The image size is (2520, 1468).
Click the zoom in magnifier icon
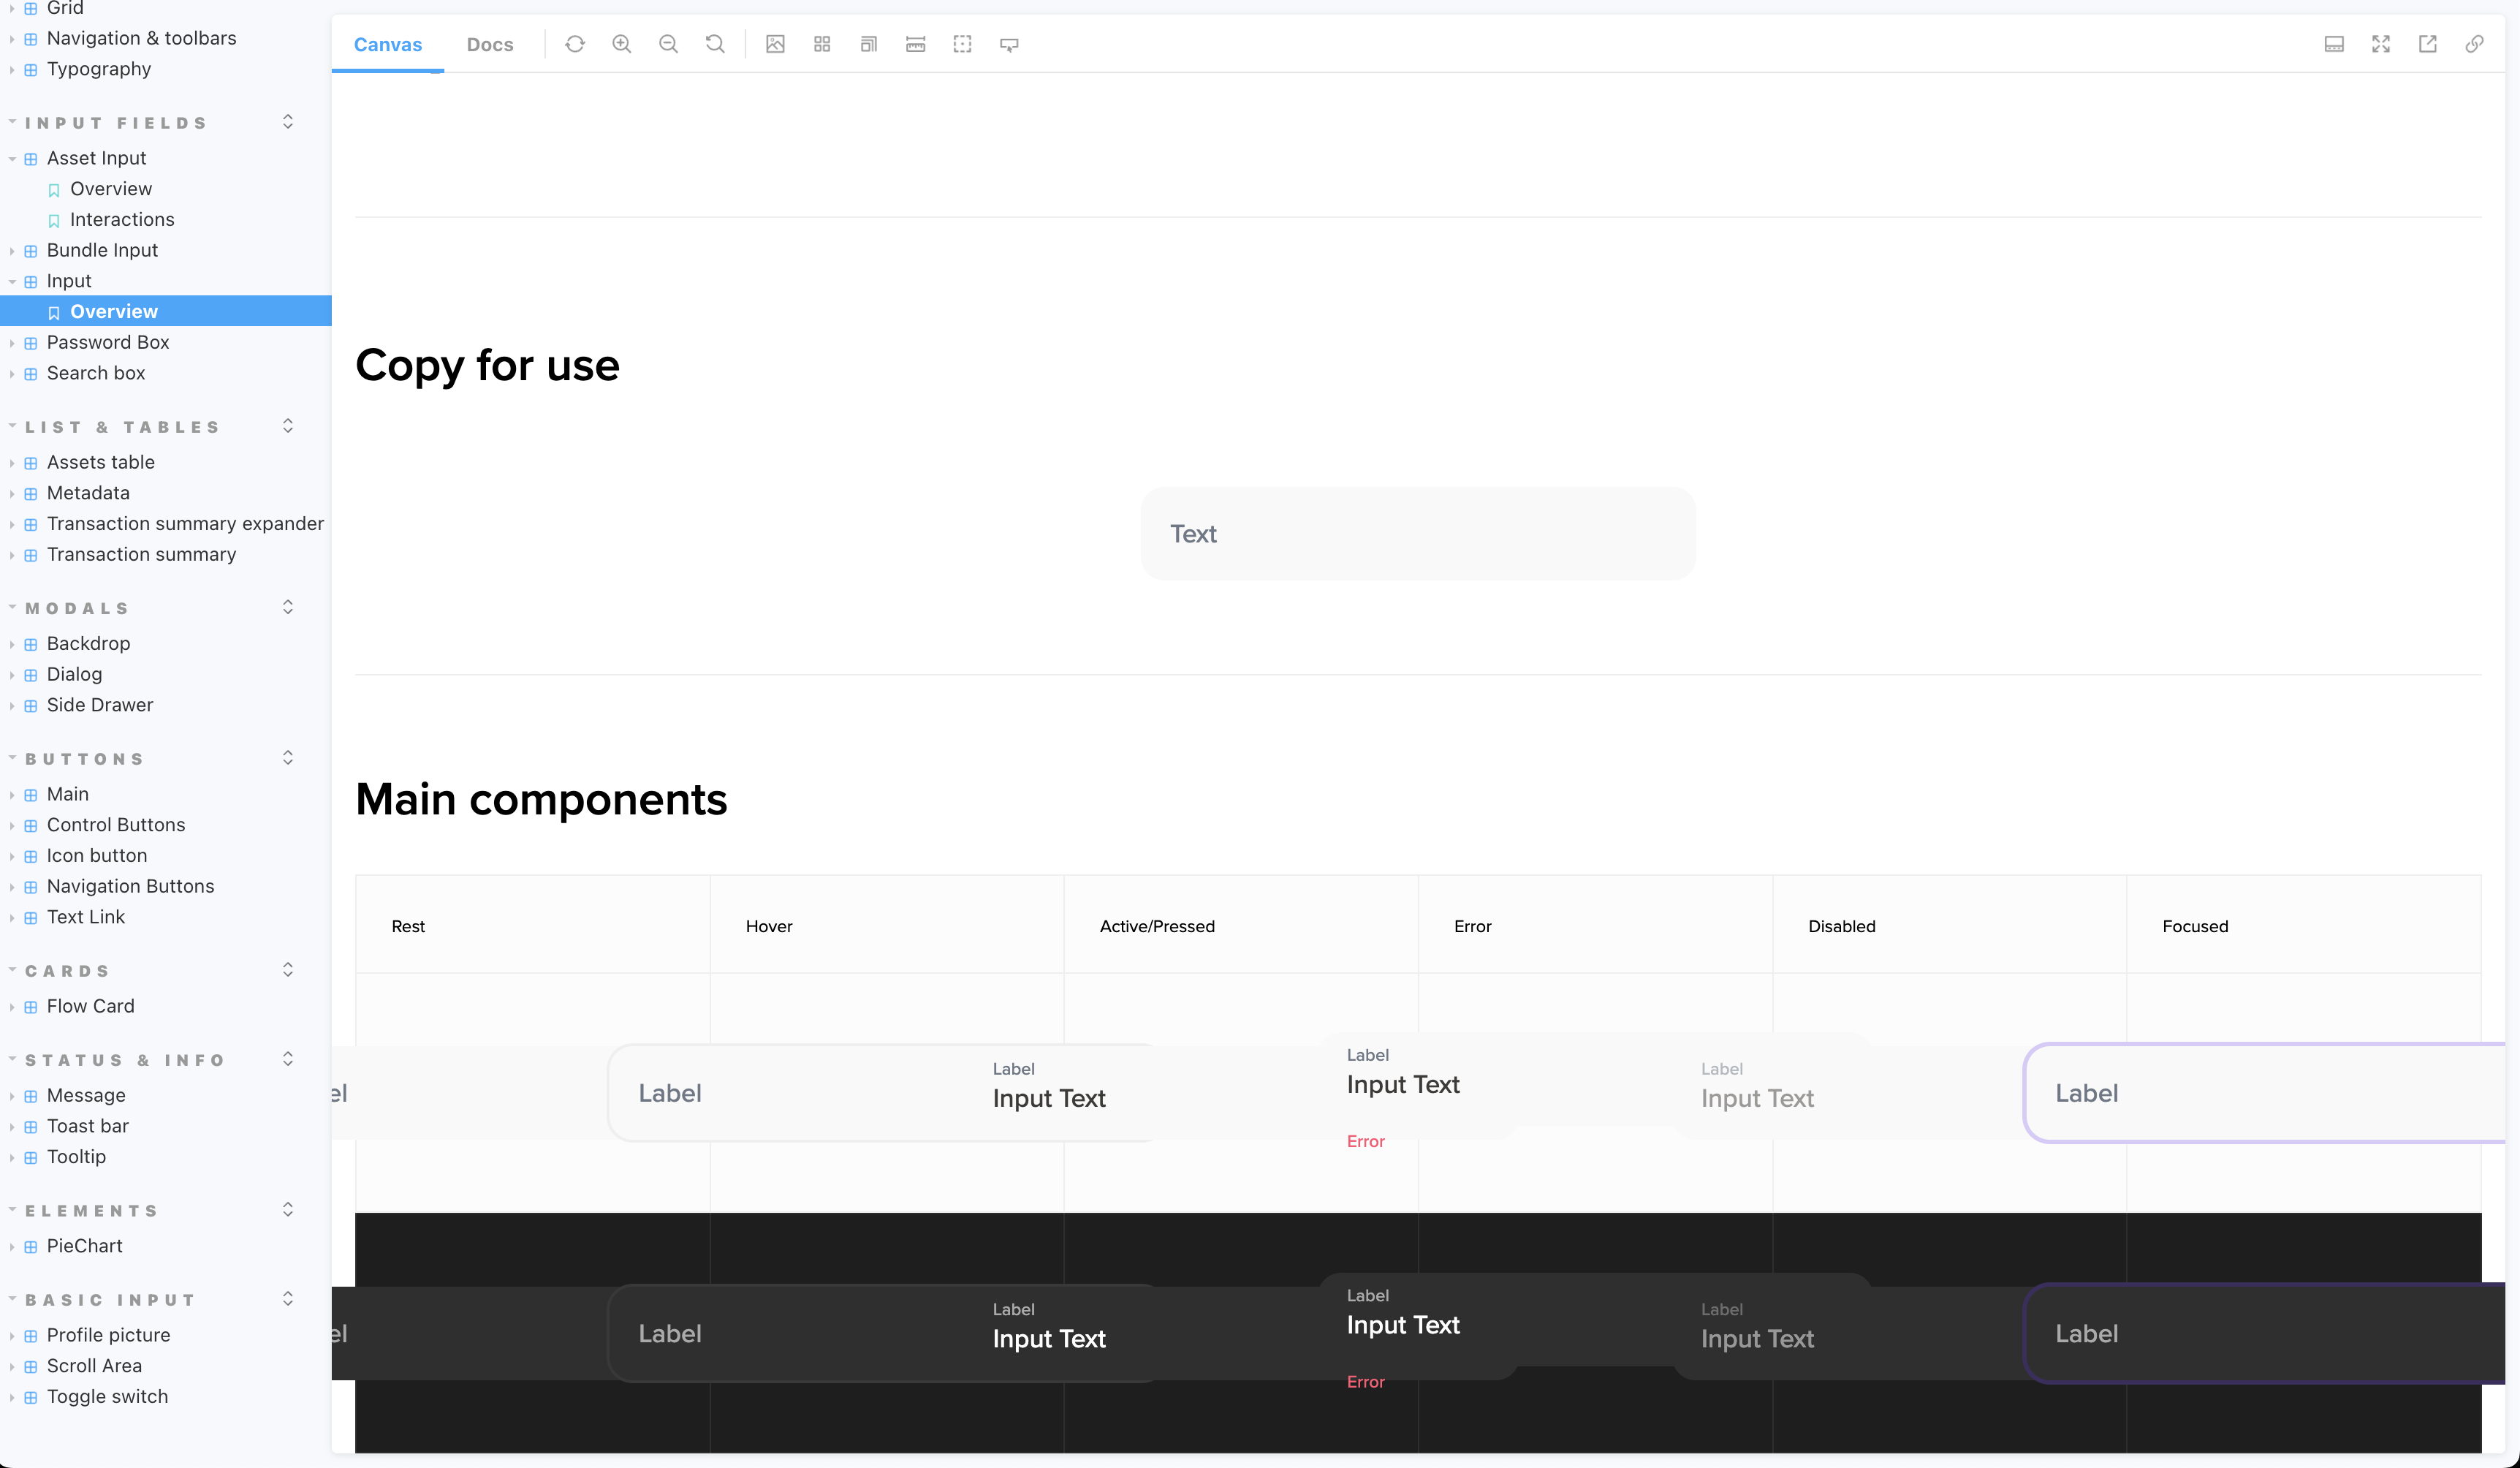tap(621, 44)
